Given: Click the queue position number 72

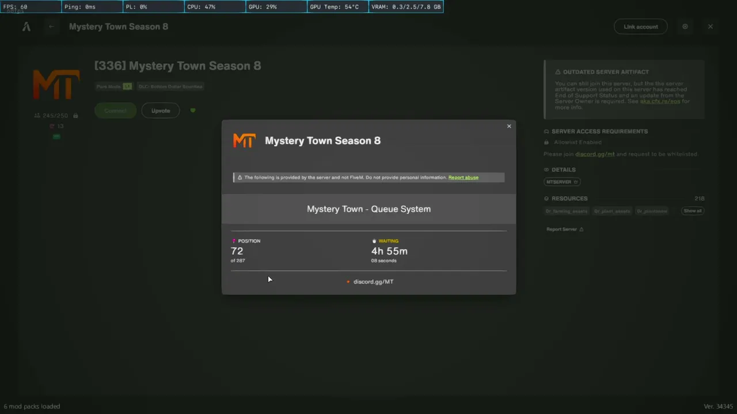Looking at the screenshot, I should (x=237, y=251).
